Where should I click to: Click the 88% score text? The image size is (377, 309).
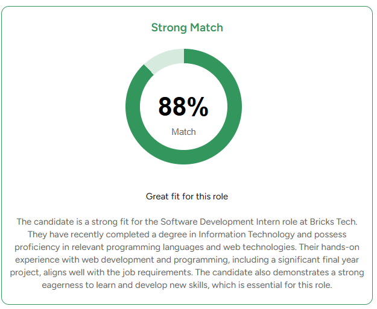(x=183, y=107)
